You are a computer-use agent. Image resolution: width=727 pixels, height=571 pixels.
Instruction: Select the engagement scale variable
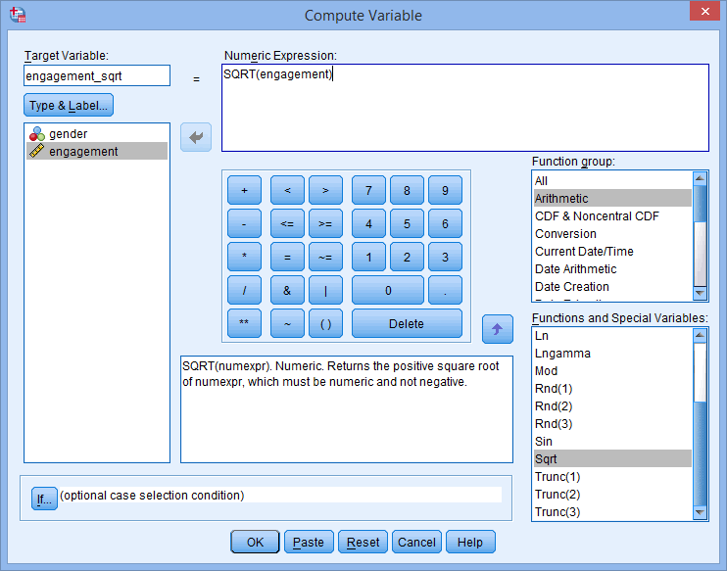pos(83,151)
